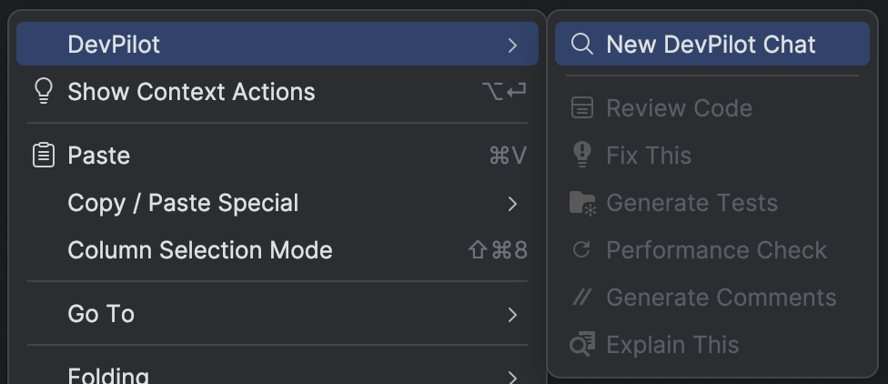Click the Performance Check refresh icon

pyautogui.click(x=581, y=249)
